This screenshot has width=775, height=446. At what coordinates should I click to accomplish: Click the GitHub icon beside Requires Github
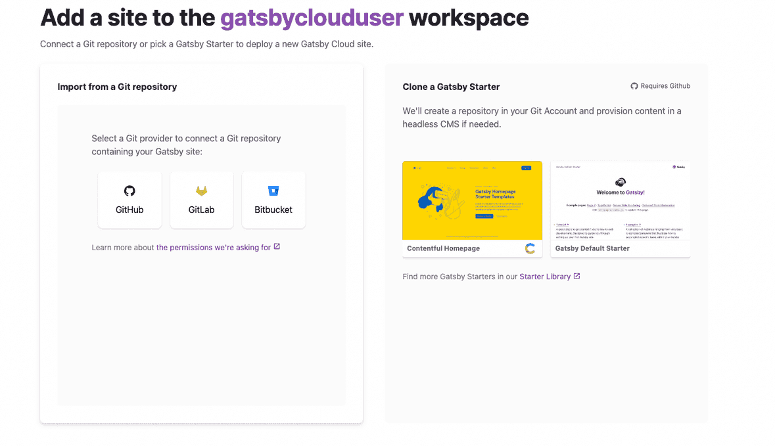click(x=634, y=85)
